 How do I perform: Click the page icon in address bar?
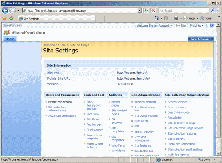coord(25,11)
